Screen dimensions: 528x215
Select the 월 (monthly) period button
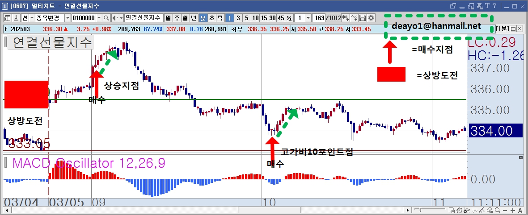point(185,18)
